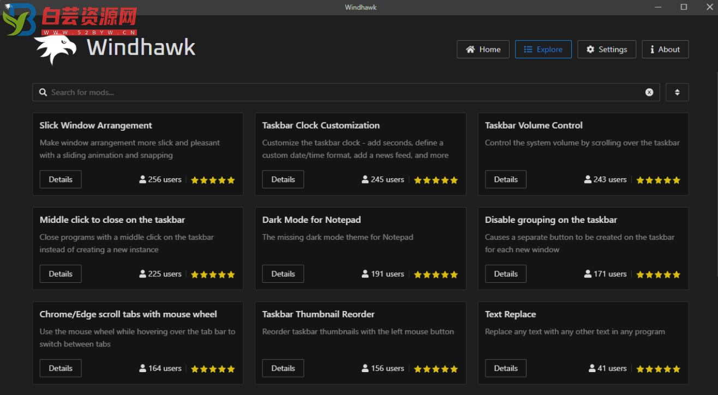
Task: Open Details for Text Replace
Action: [506, 368]
